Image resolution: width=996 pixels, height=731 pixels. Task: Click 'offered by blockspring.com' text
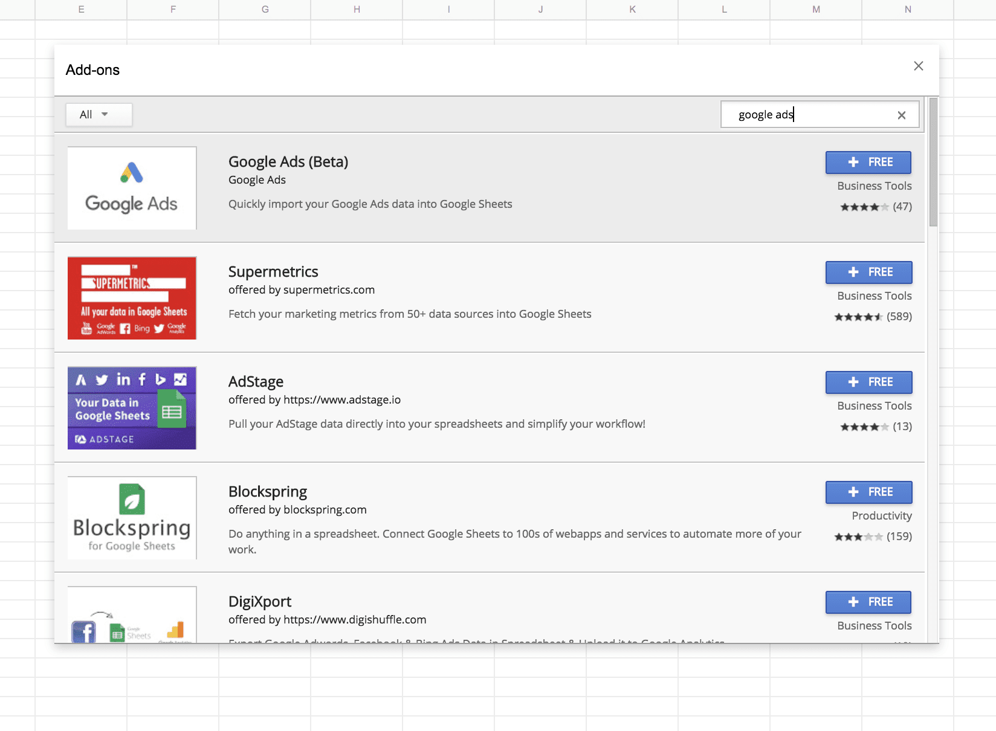297,509
